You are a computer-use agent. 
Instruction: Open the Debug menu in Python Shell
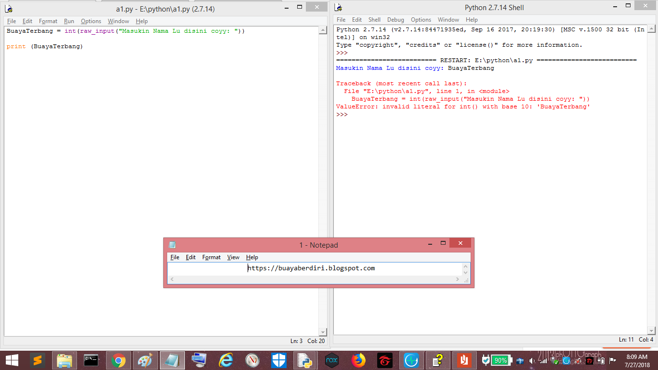point(395,20)
